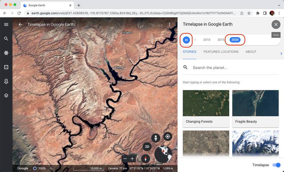This screenshot has height=172, width=284.
Task: Reload the page in Chrome
Action: click(x=19, y=13)
